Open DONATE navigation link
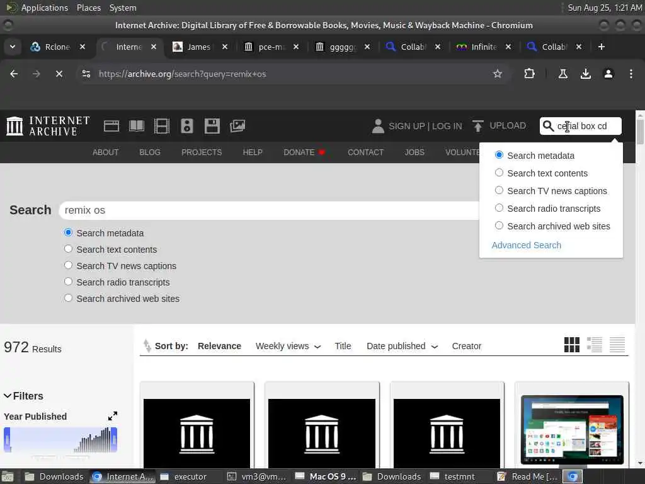 (304, 153)
